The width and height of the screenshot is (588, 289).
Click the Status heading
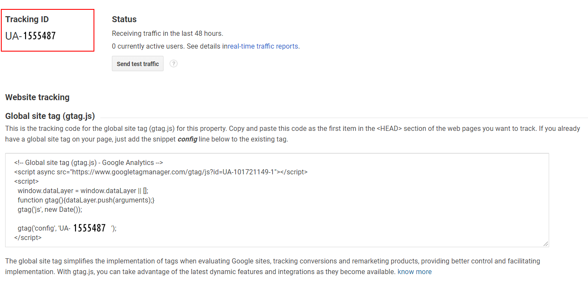tap(124, 19)
